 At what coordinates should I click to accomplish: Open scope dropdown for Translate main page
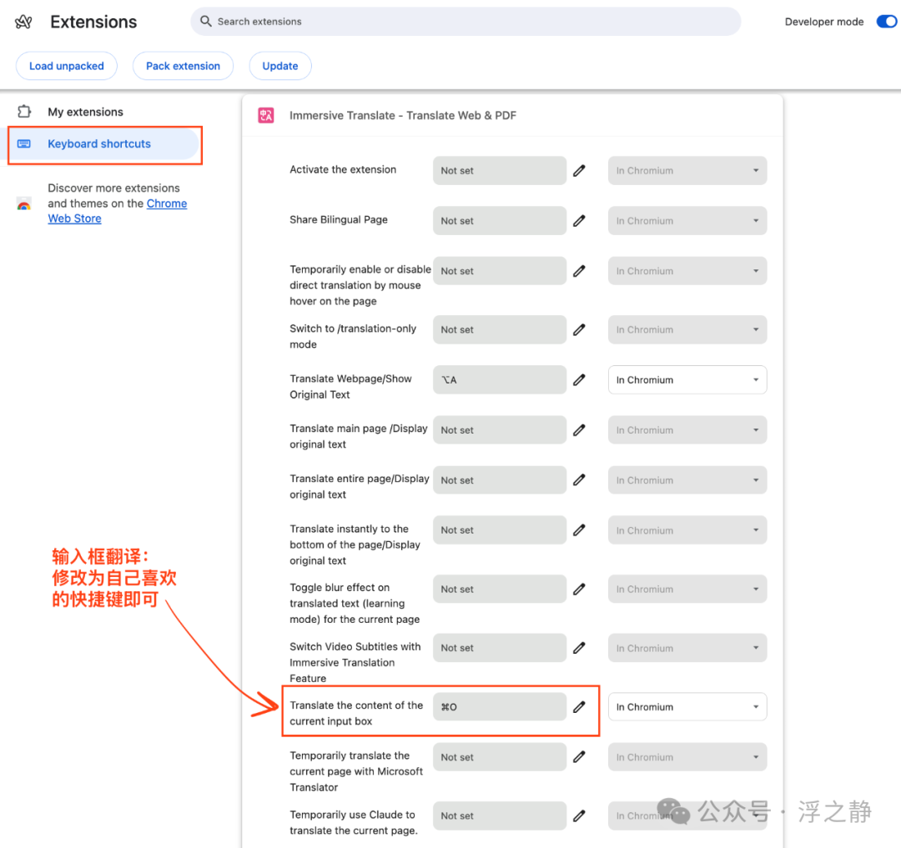[x=687, y=430]
